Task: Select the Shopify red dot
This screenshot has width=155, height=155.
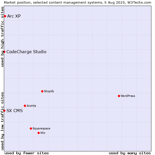Action: (x=42, y=91)
